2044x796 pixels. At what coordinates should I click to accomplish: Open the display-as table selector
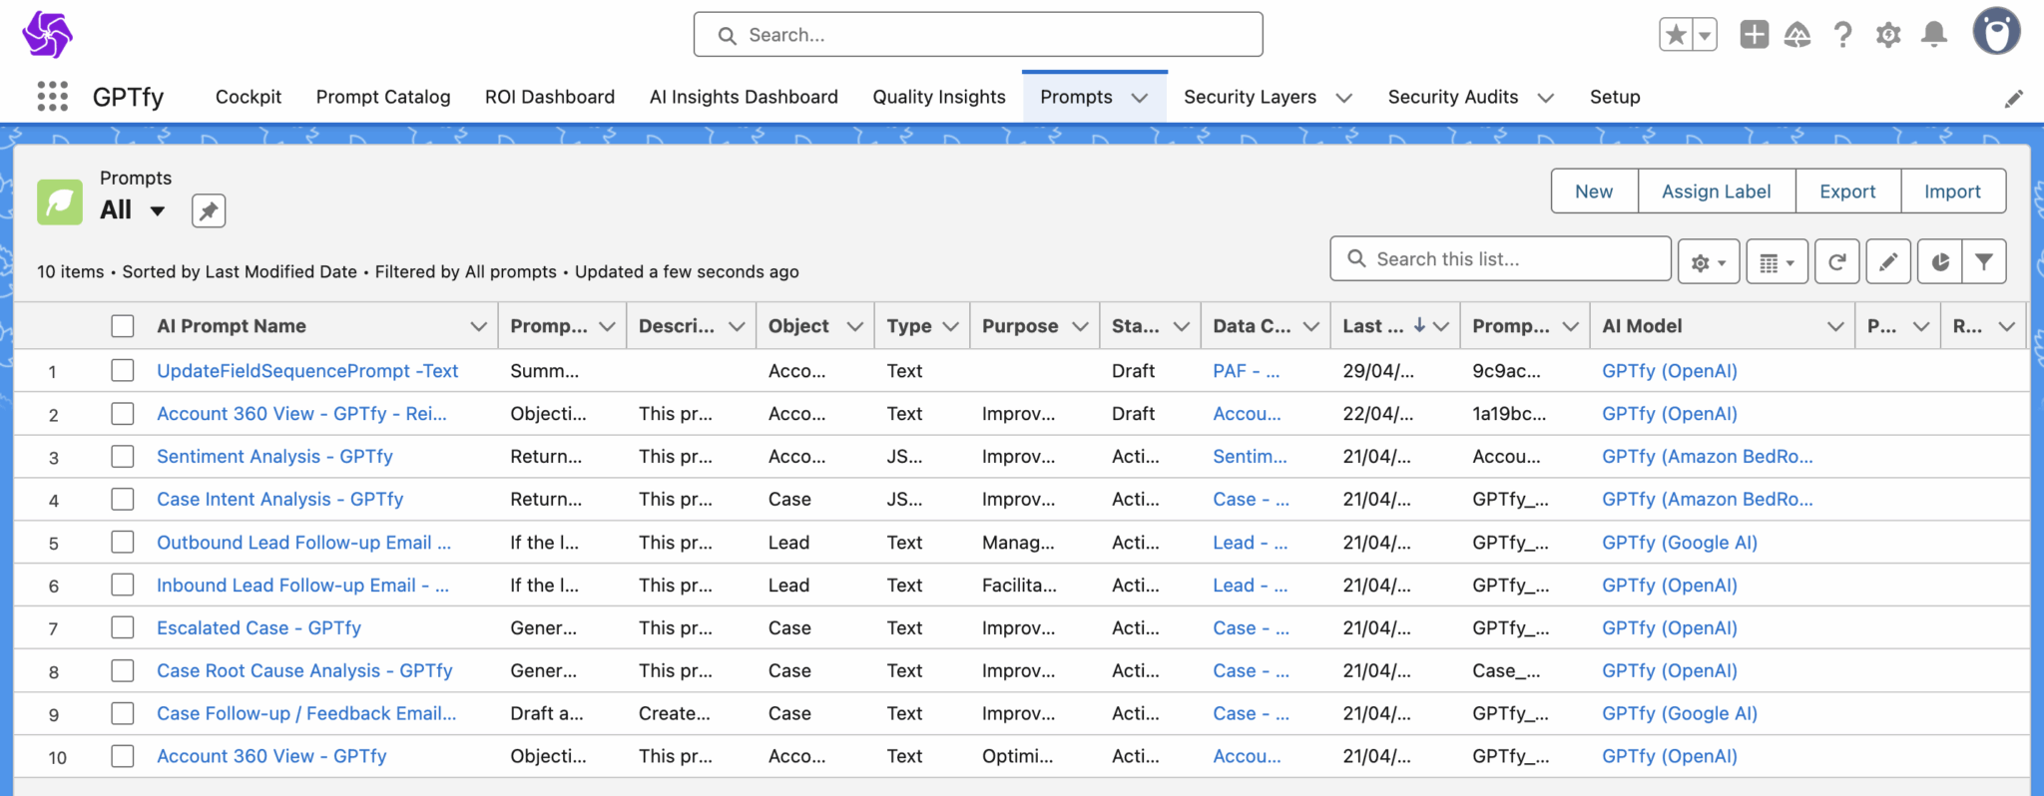(x=1777, y=261)
